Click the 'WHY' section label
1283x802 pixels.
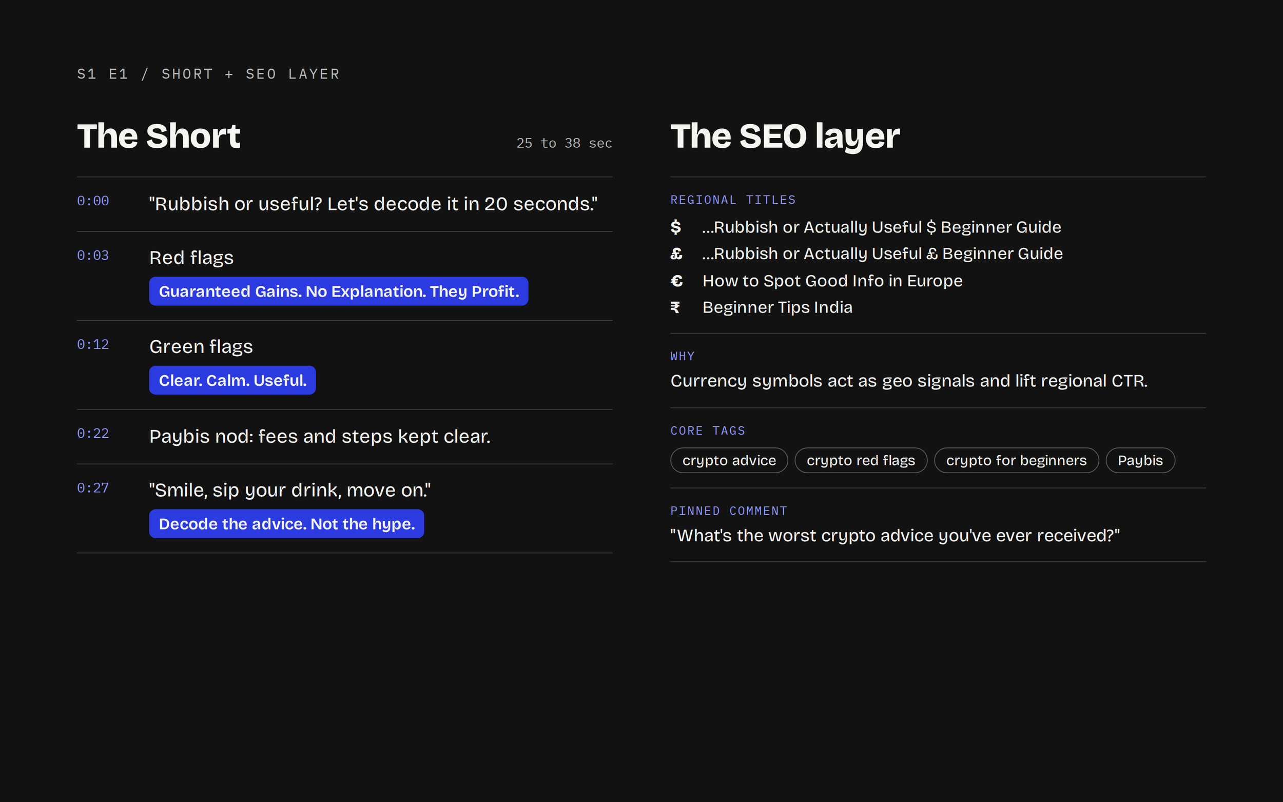[683, 357]
